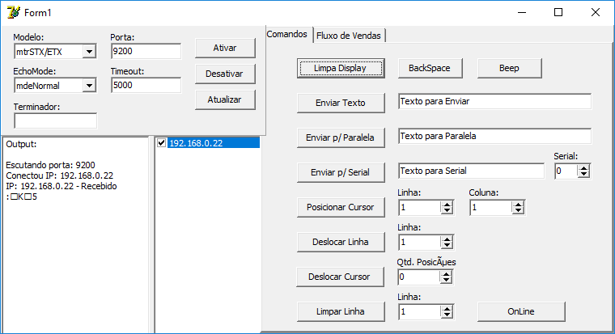Click the OnLine button

[x=521, y=311]
